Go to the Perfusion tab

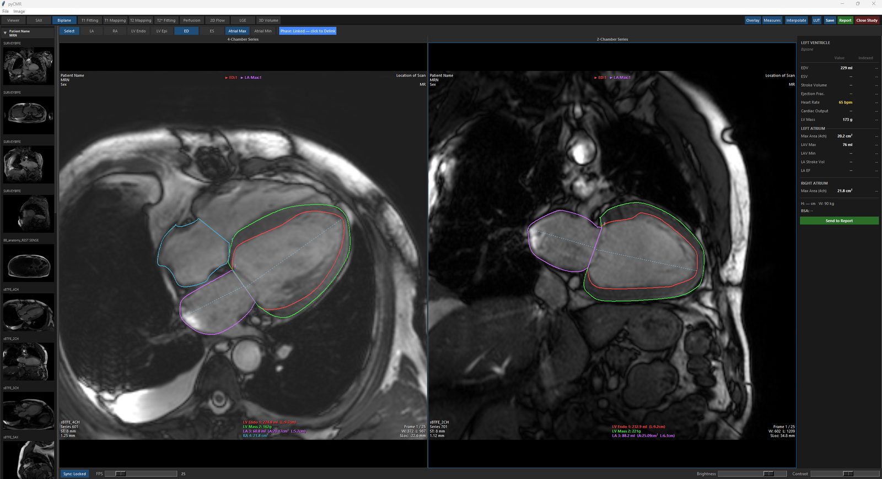coord(192,20)
